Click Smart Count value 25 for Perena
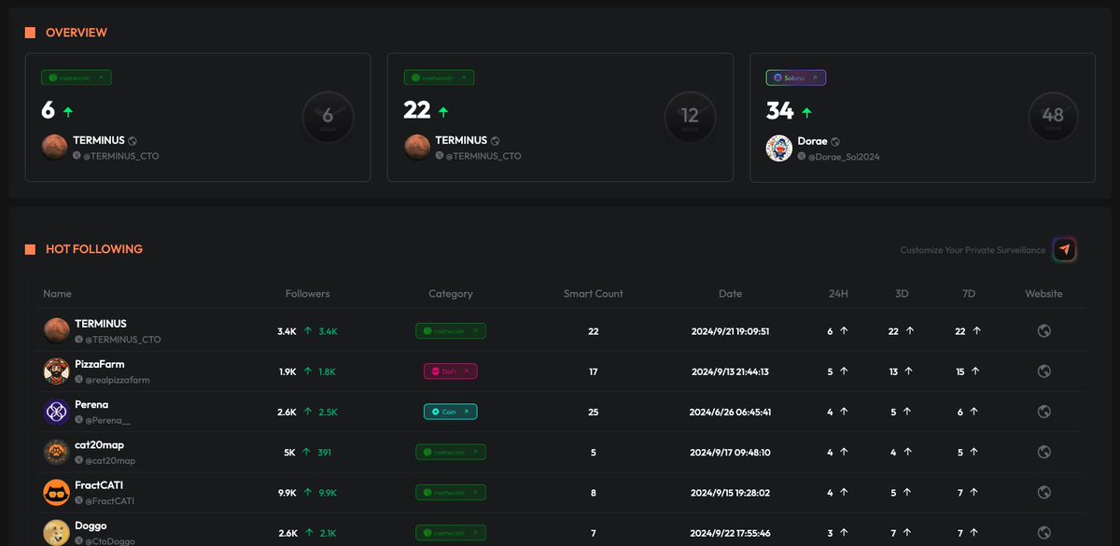The width and height of the screenshot is (1120, 546). coord(593,412)
